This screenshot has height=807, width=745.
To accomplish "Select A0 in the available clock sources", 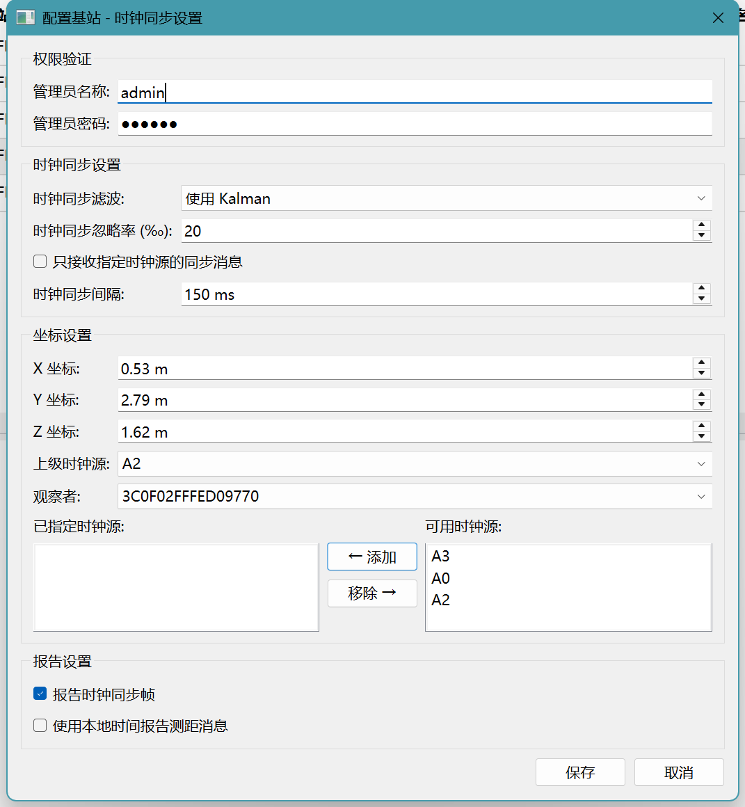I will (441, 578).
